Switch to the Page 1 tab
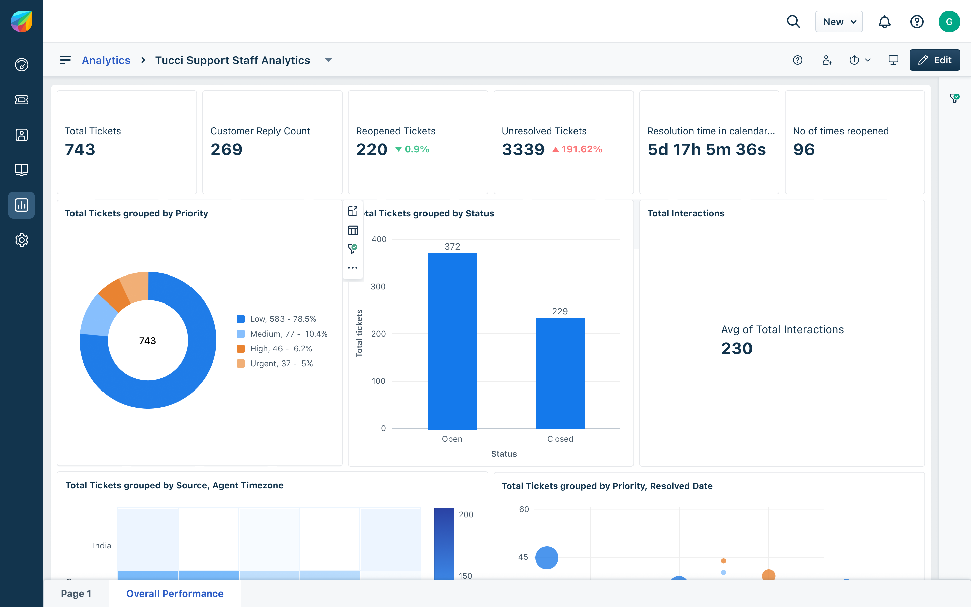The image size is (971, 607). [x=76, y=594]
